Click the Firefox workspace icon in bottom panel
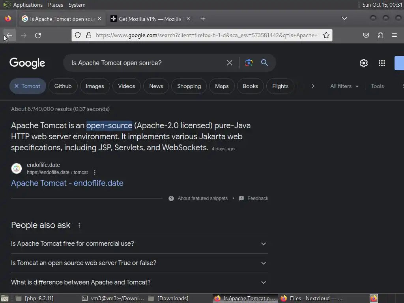404x303 pixels. (x=374, y=298)
